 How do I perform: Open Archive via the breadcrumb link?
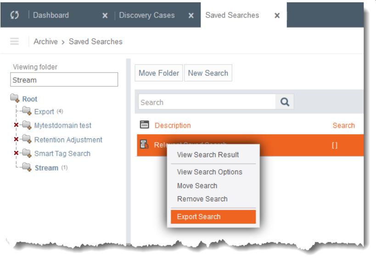click(45, 41)
